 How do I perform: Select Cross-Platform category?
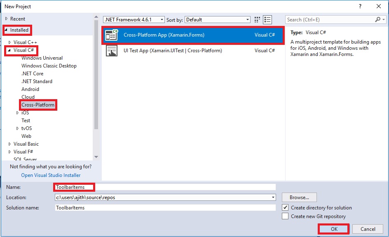click(x=38, y=105)
